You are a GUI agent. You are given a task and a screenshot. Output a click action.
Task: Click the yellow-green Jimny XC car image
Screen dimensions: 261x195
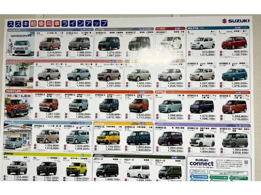(77, 168)
